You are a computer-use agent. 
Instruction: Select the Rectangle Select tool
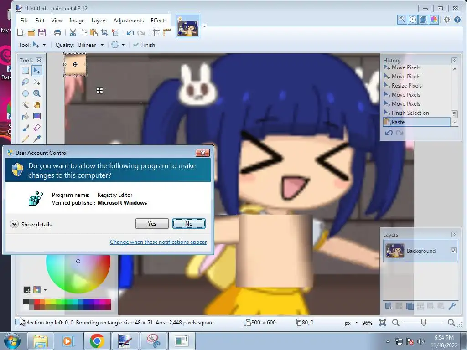[26, 71]
